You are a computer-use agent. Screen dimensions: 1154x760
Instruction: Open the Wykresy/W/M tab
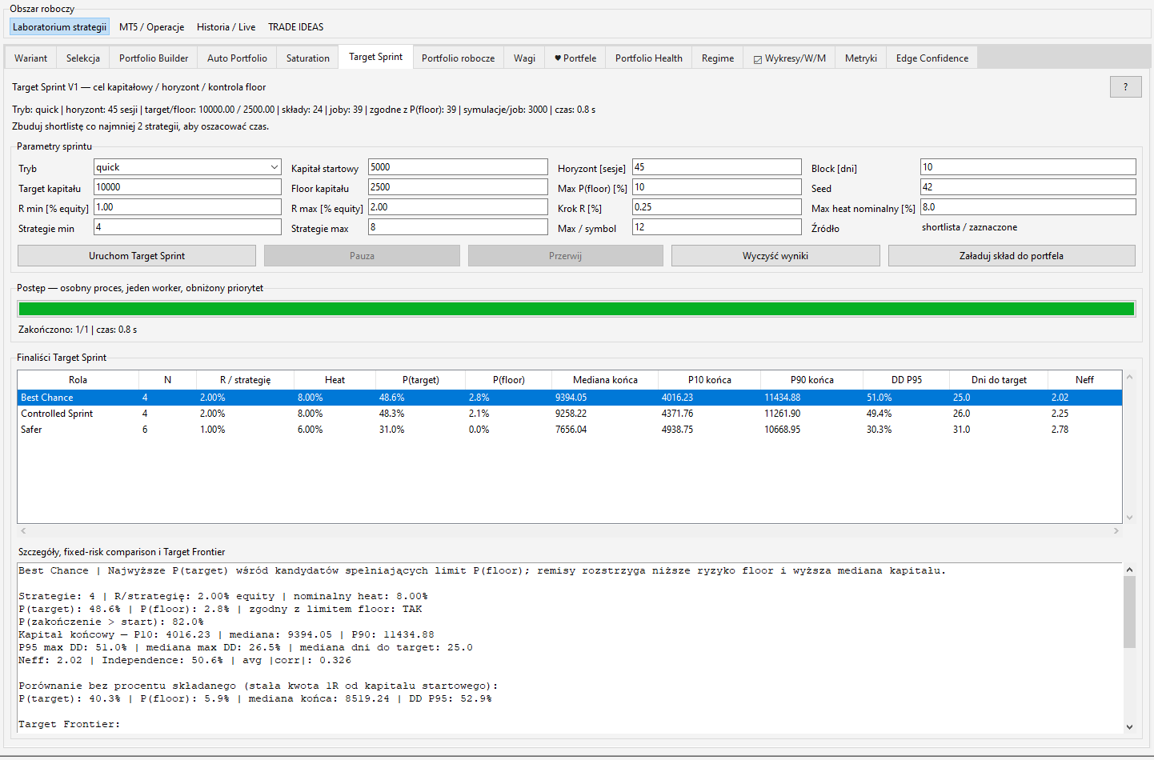tap(789, 58)
